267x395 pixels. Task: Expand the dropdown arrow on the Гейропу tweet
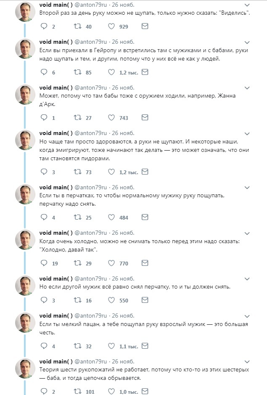tap(247, 42)
